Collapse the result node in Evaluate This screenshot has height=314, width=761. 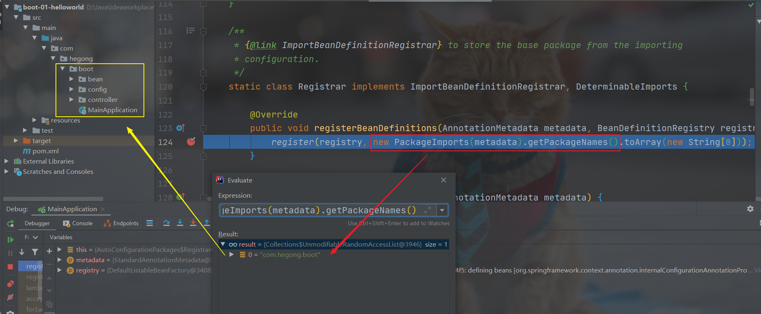pyautogui.click(x=223, y=244)
